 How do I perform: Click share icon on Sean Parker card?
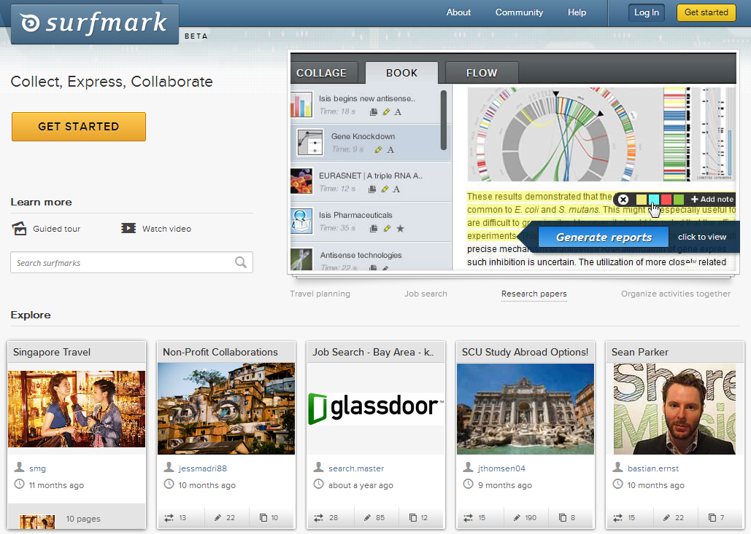pyautogui.click(x=618, y=518)
